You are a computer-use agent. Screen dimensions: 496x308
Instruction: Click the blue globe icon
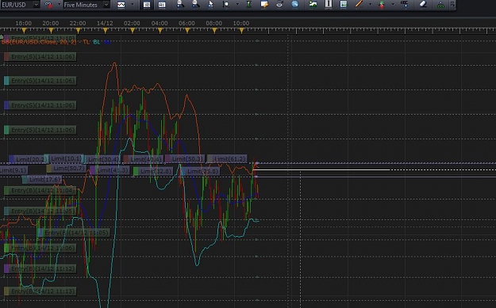tap(294, 4)
